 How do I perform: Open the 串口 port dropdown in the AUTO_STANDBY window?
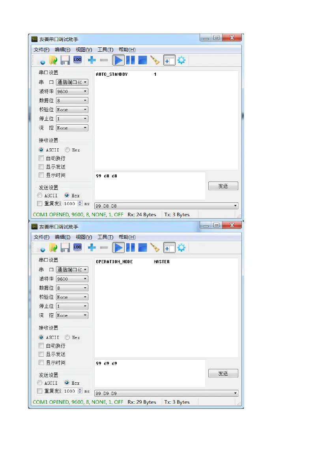pos(72,82)
